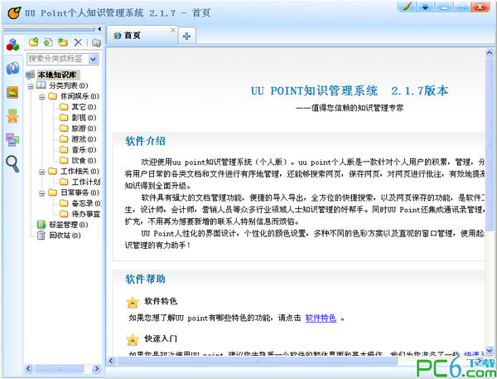Screen dimensions: 497x379
Task: Select the 其它 (0) folder
Action: tap(84, 107)
